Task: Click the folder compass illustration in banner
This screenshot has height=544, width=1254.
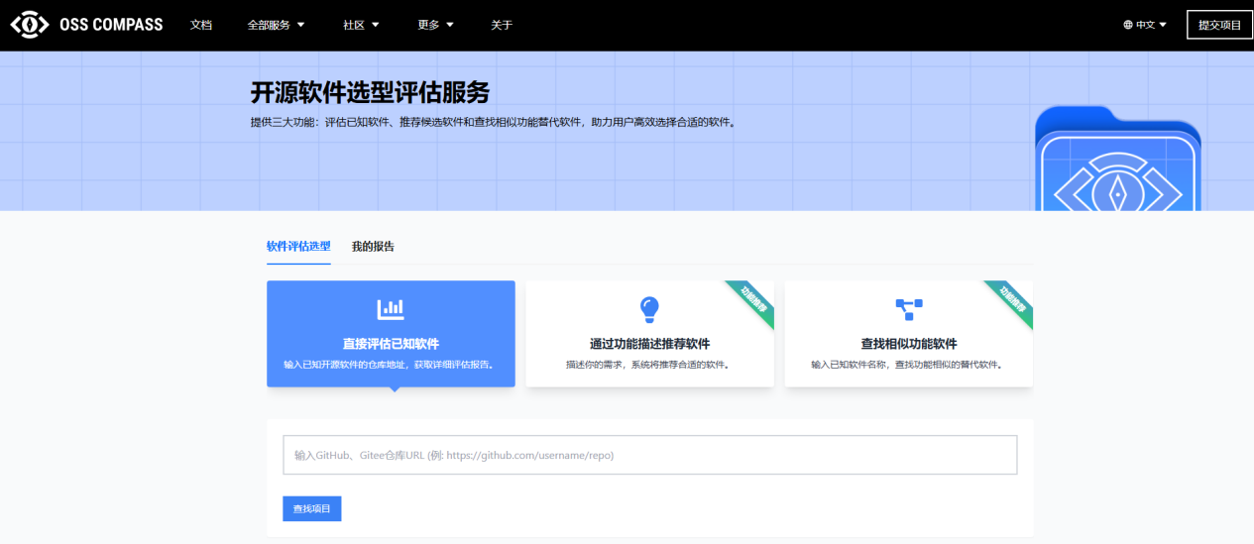Action: (1117, 163)
